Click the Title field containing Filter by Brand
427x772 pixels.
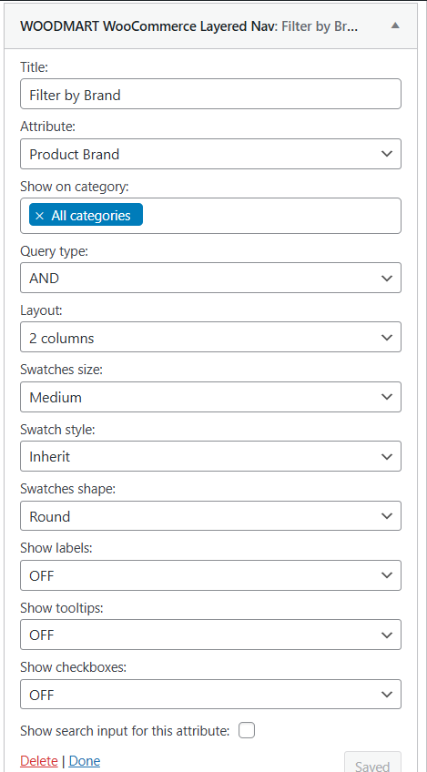211,94
